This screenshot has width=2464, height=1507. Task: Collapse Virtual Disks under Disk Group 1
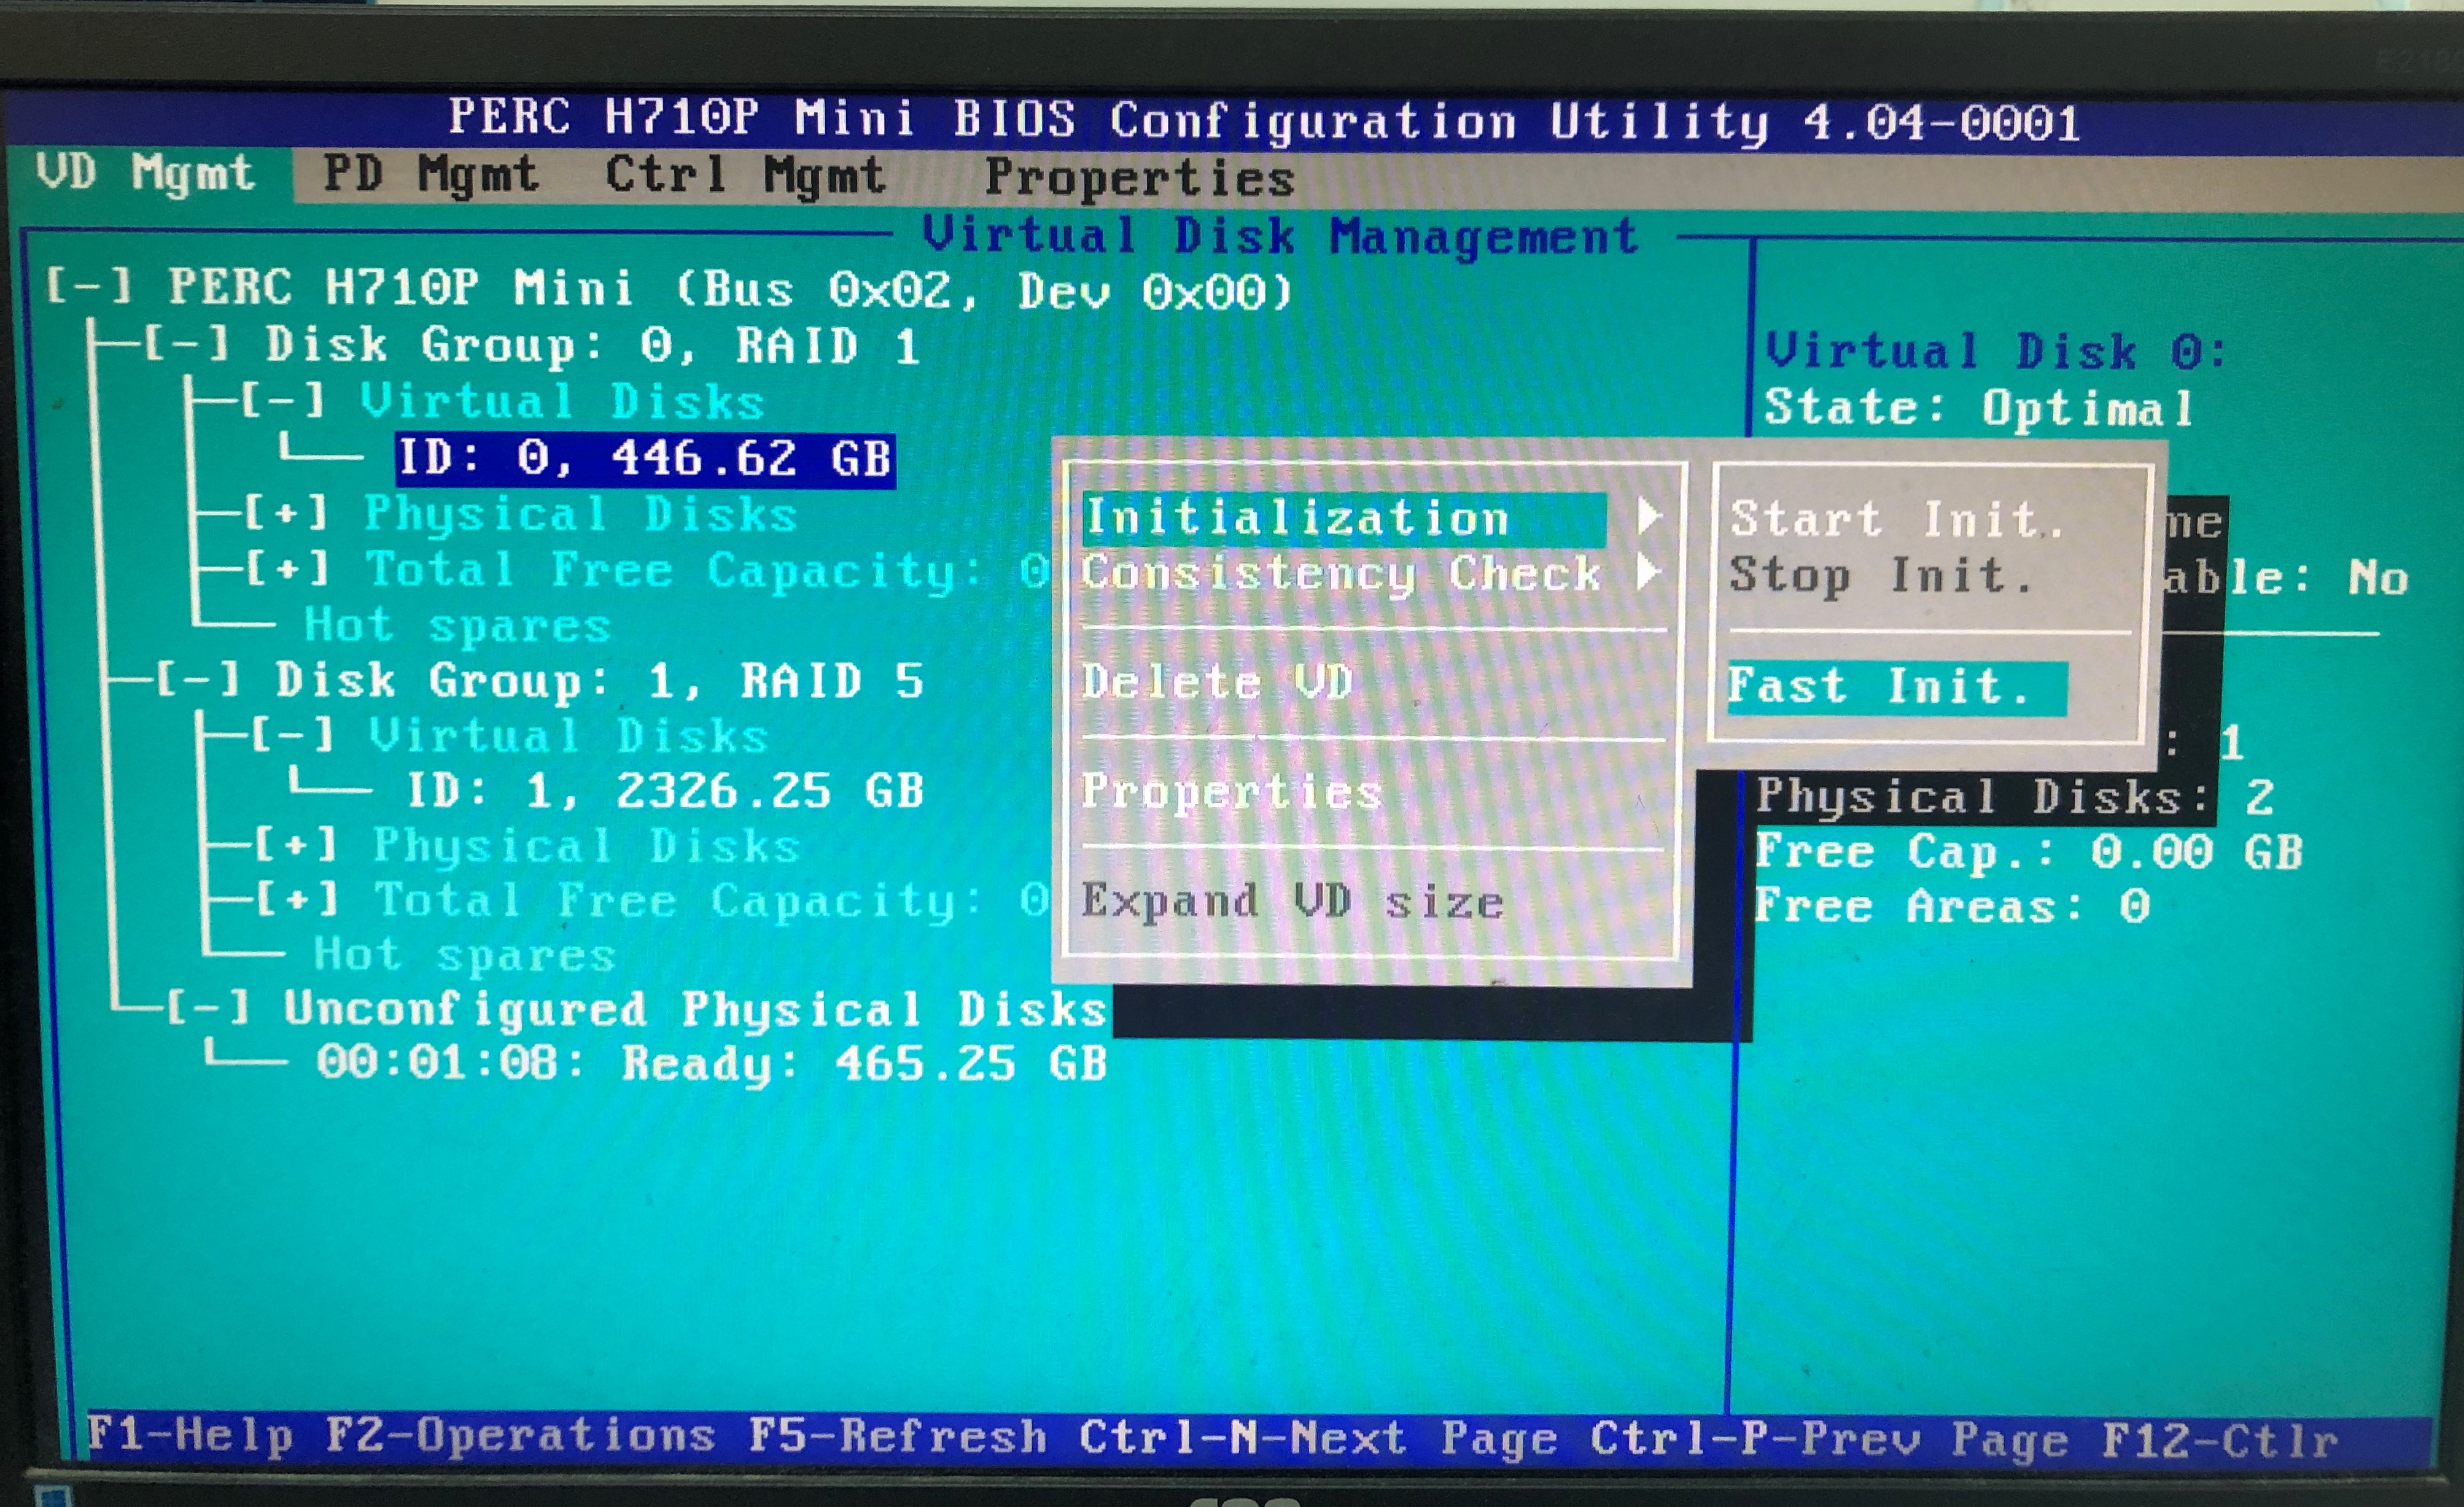click(291, 735)
